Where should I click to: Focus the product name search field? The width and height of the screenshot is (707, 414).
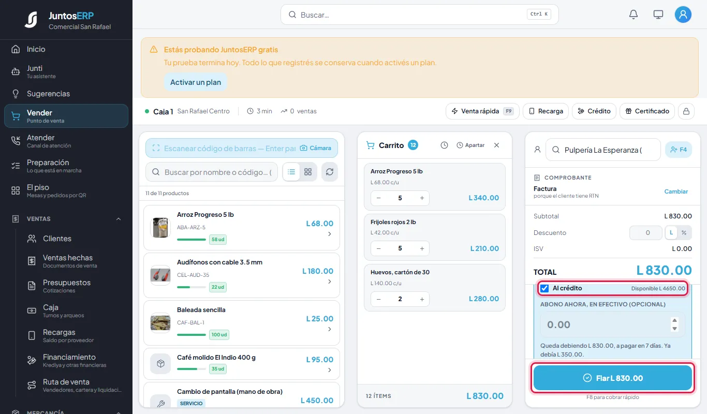[x=212, y=172]
